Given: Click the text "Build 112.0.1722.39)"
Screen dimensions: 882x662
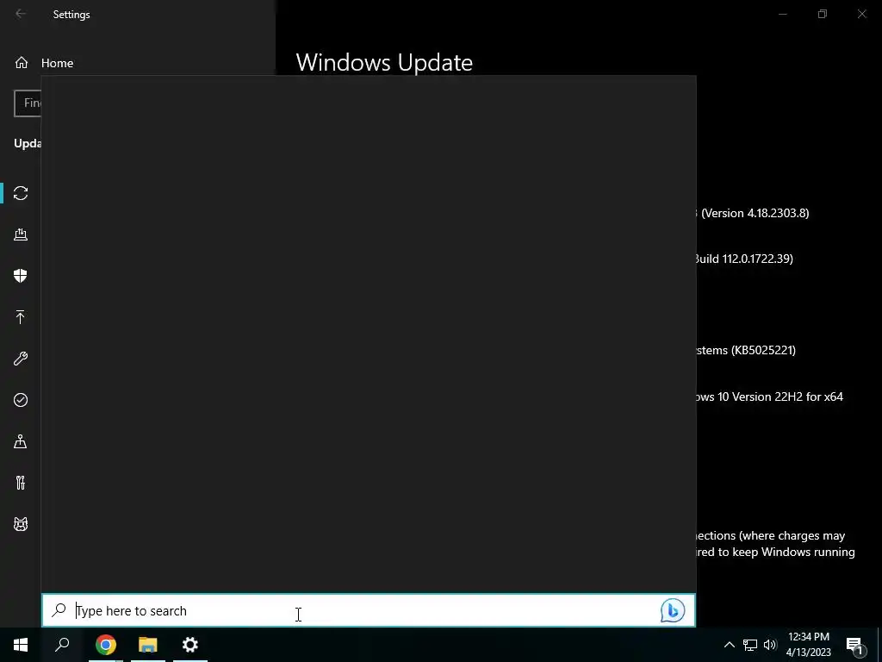Looking at the screenshot, I should coord(743,259).
